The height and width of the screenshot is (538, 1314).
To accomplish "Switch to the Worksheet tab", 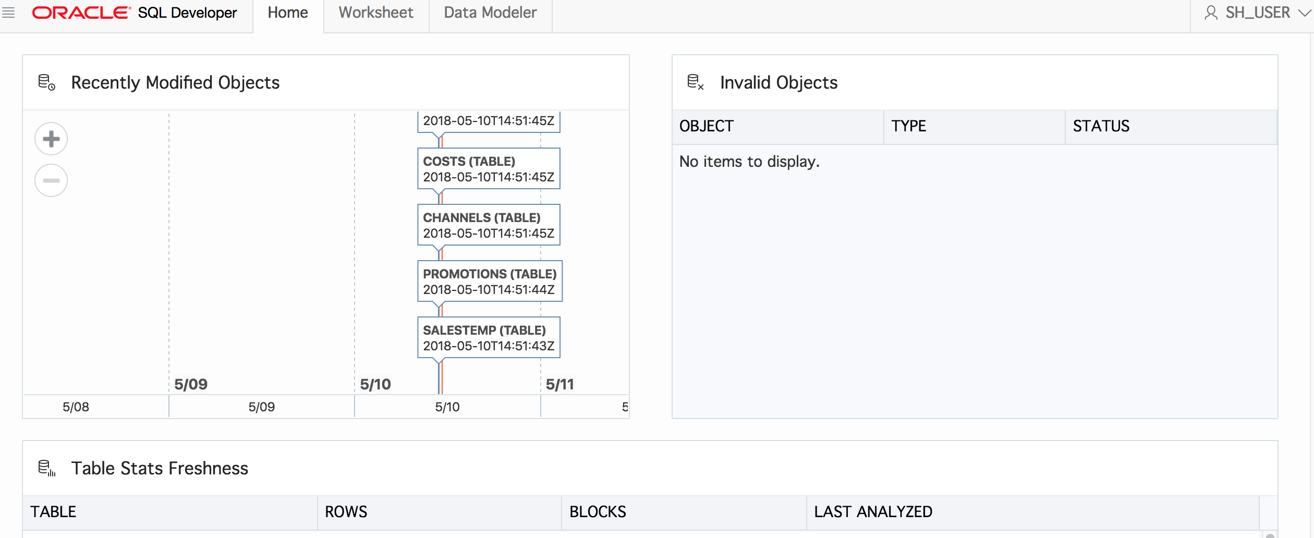I will pyautogui.click(x=376, y=13).
